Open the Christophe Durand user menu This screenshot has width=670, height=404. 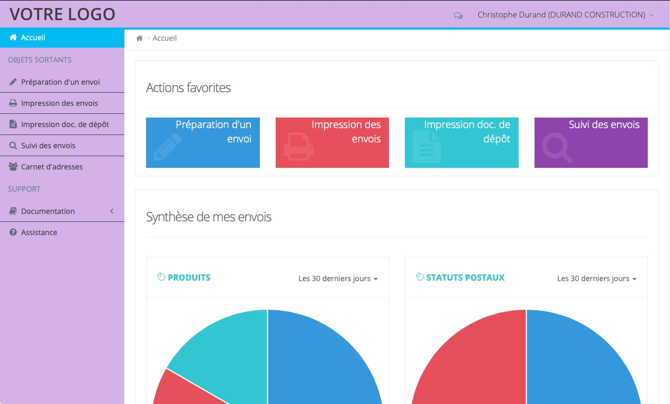566,15
